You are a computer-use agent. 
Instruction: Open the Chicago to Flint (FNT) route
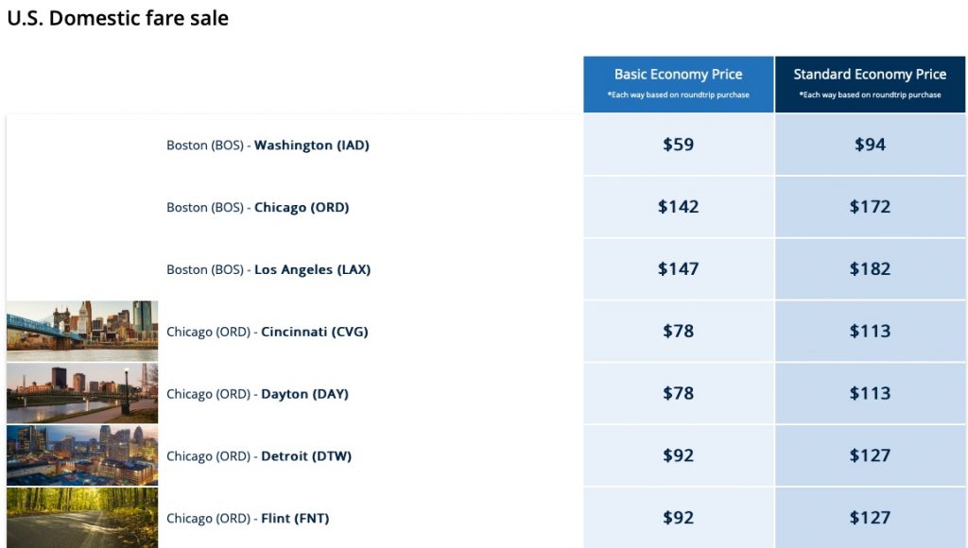(248, 519)
